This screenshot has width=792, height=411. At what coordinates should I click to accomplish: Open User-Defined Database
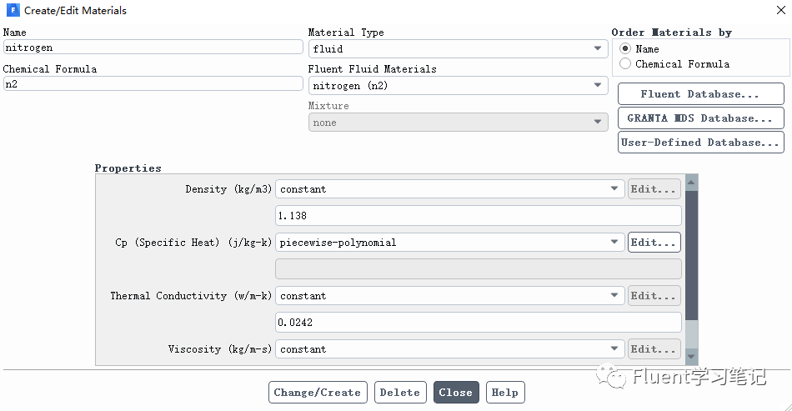(x=700, y=143)
